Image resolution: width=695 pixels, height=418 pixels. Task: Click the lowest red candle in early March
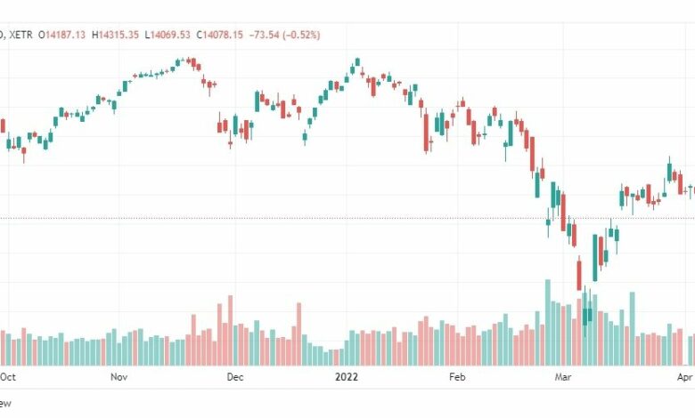tap(579, 273)
